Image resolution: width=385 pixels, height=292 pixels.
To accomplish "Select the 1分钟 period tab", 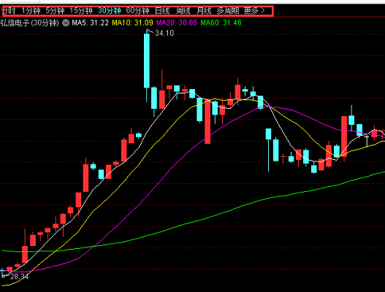I will (x=31, y=11).
